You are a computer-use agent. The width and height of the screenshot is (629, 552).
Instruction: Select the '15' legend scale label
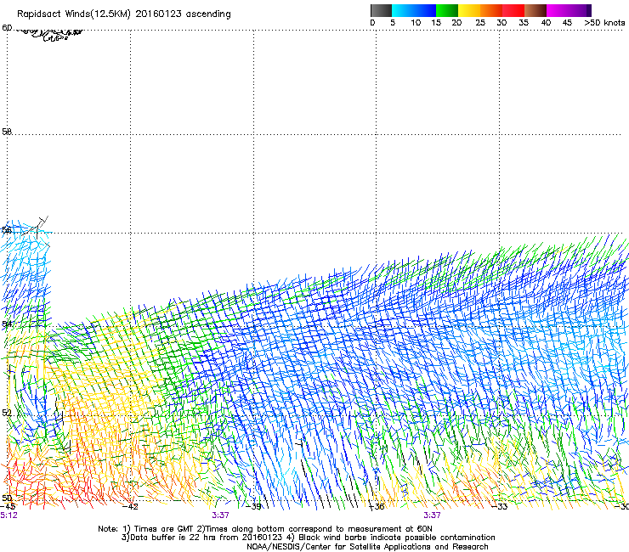(x=436, y=23)
